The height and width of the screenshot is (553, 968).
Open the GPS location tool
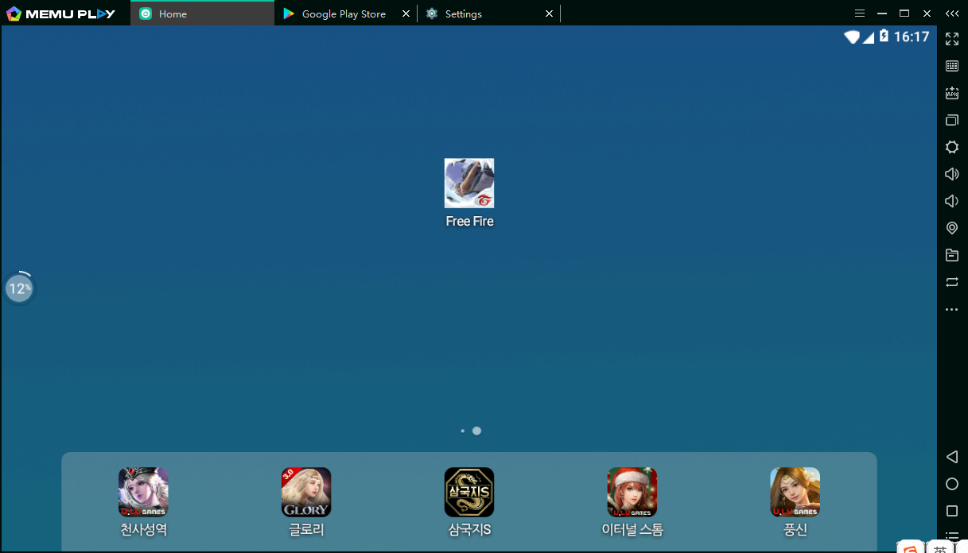tap(952, 228)
